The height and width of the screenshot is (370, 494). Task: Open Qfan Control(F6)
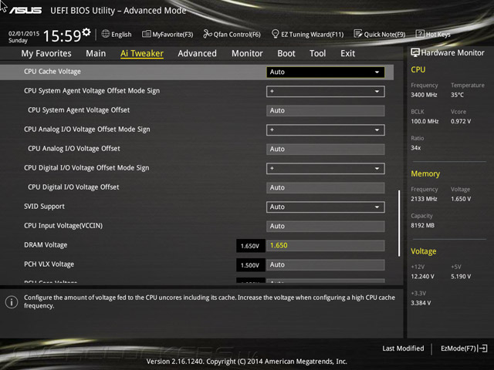pyautogui.click(x=232, y=34)
